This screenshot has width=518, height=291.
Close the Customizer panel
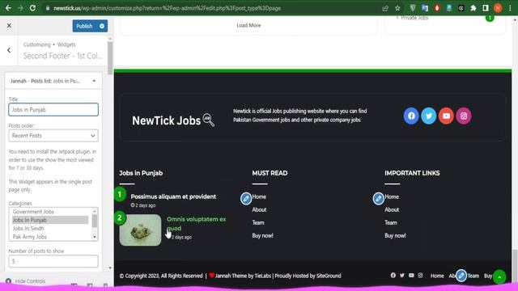point(9,25)
